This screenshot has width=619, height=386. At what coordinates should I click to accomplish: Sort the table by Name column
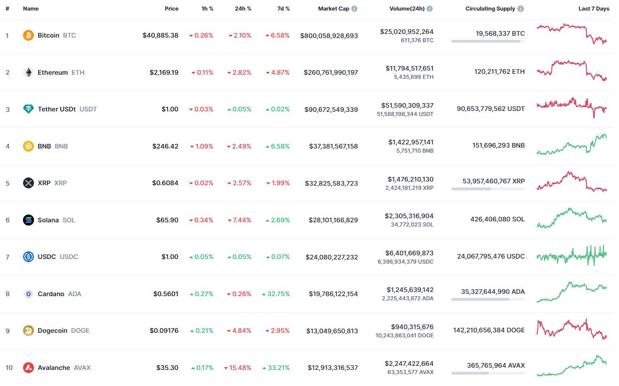(x=31, y=9)
